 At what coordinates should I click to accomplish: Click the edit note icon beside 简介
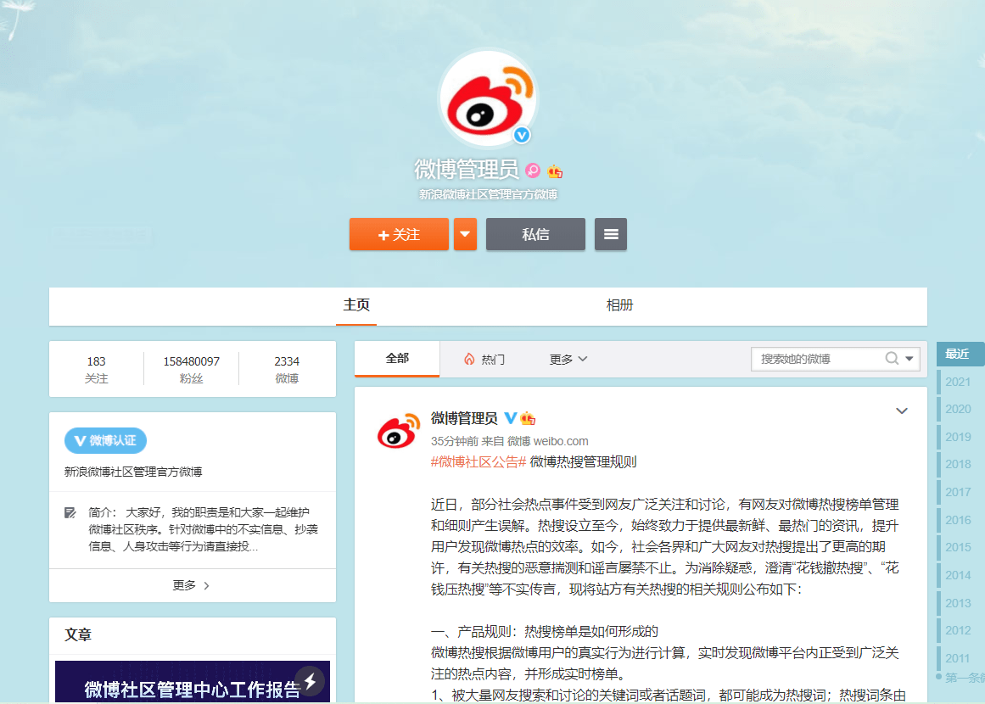(x=70, y=512)
